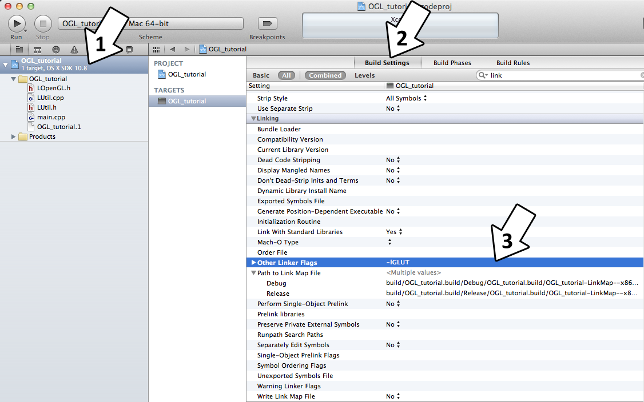This screenshot has width=644, height=402.
Task: Open the Log navigator speech bubble icon
Action: coord(129,50)
